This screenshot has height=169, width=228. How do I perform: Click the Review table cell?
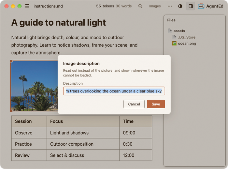click(29, 155)
